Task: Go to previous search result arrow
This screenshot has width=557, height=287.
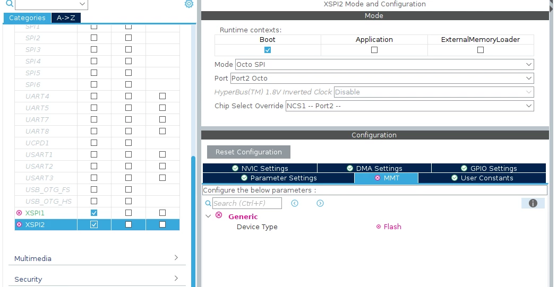Action: click(295, 203)
